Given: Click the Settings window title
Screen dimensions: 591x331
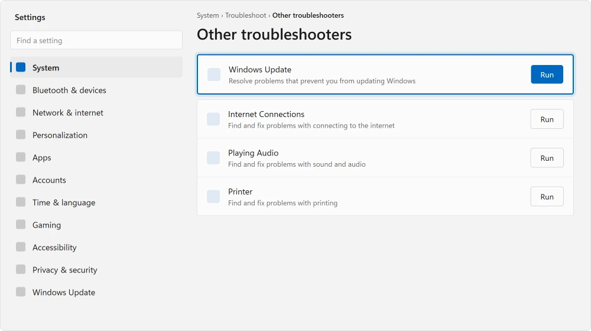Looking at the screenshot, I should [30, 17].
